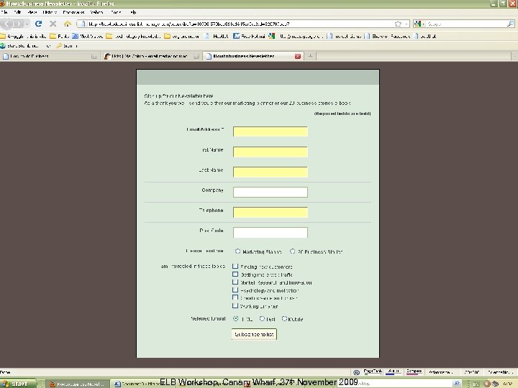Check the Getting more web traffic checkbox
518x388 pixels.
pos(235,274)
